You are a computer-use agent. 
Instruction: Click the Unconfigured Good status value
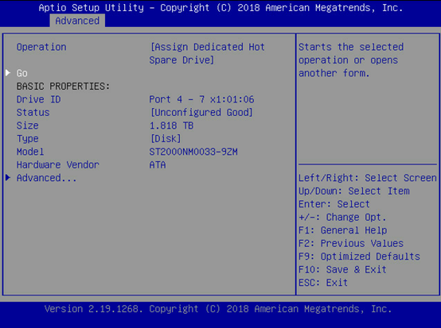click(x=201, y=113)
